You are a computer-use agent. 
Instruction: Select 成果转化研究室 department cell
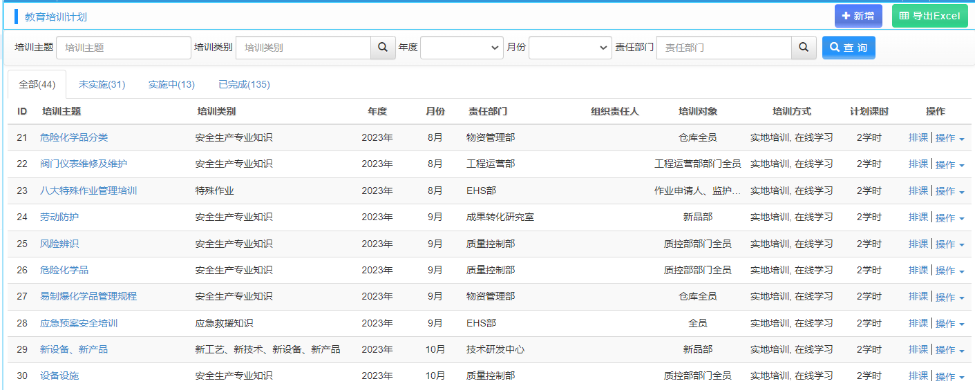click(500, 217)
